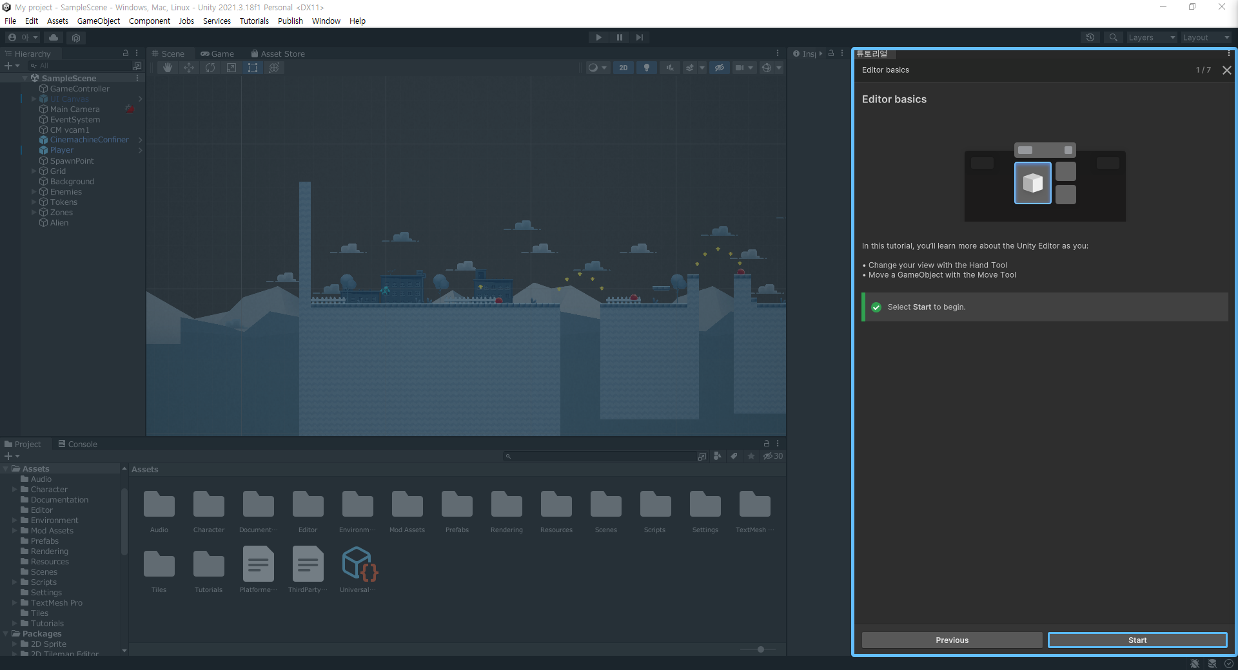Select Main Camera in Hierarchy

[75, 110]
